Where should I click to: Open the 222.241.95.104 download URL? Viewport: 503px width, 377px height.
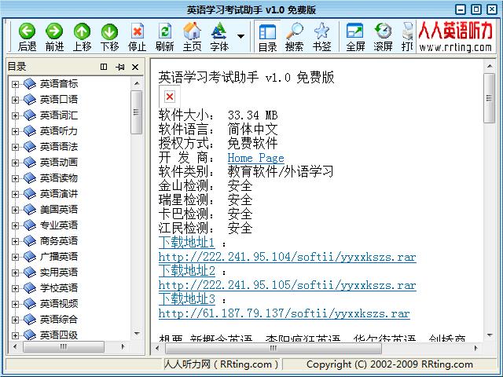click(288, 257)
